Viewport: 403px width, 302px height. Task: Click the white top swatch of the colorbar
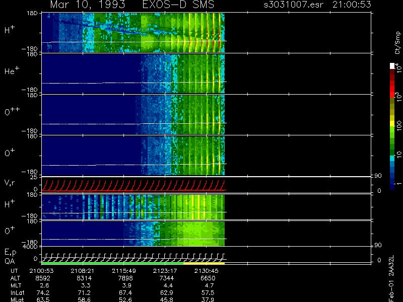(392, 66)
